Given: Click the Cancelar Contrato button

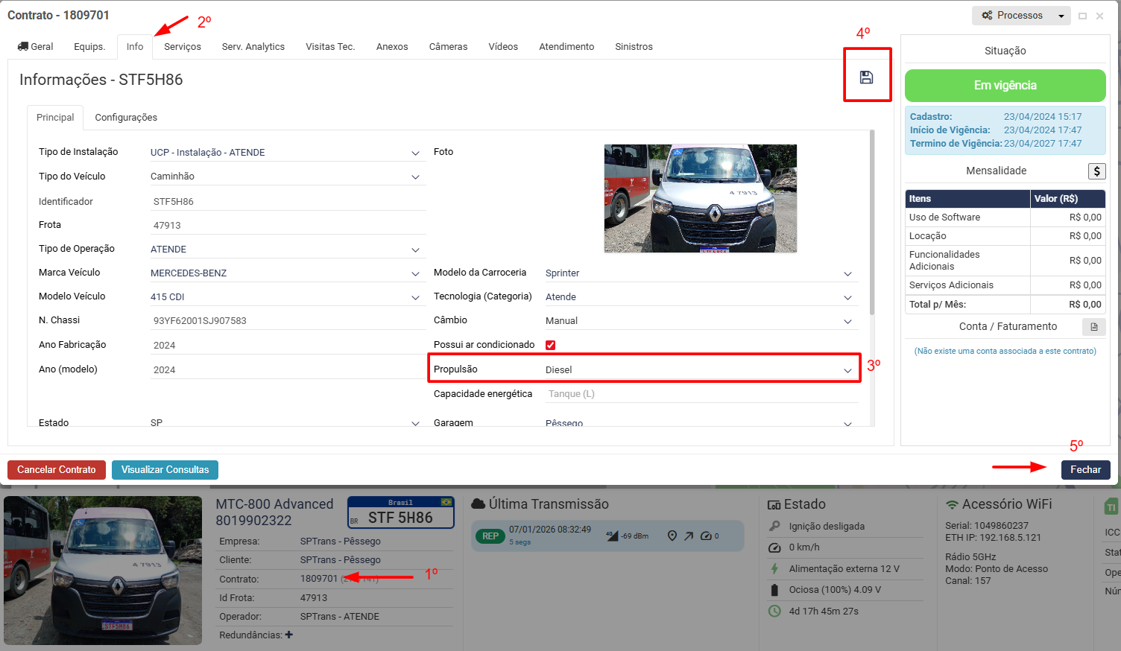Looking at the screenshot, I should 57,470.
